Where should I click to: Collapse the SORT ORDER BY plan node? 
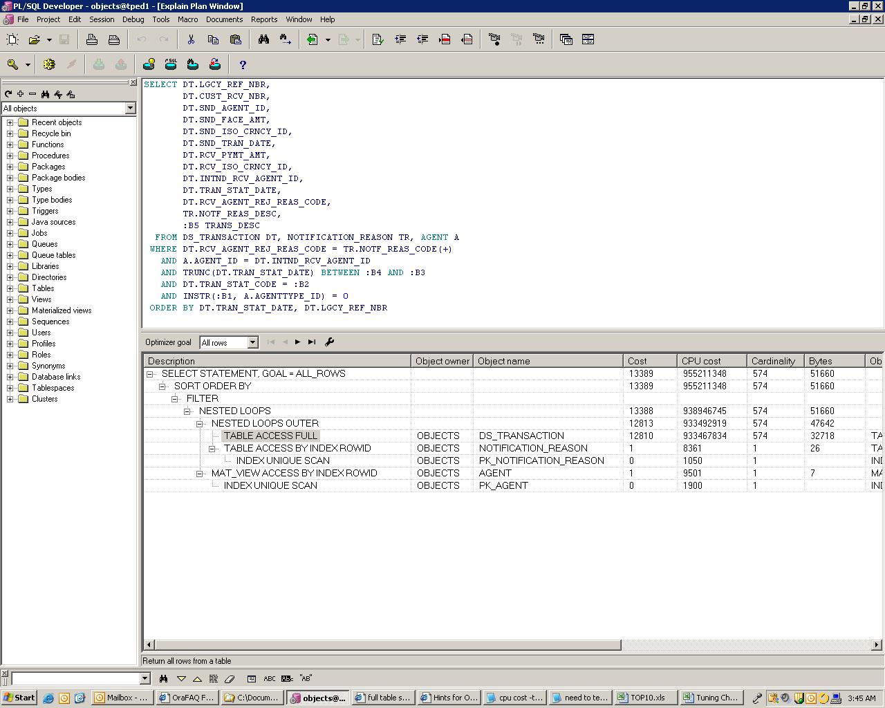click(162, 386)
